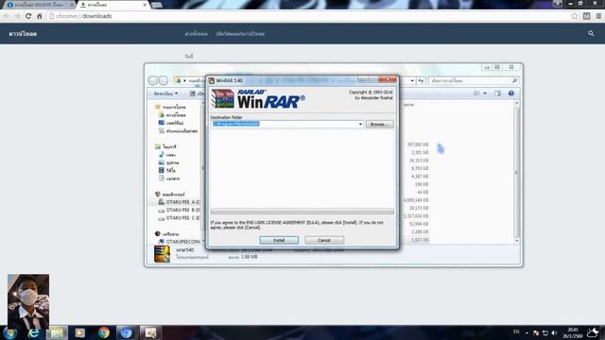This screenshot has width=605, height=340.
Task: Open the Explorer organize menu dropdown
Action: pos(165,93)
